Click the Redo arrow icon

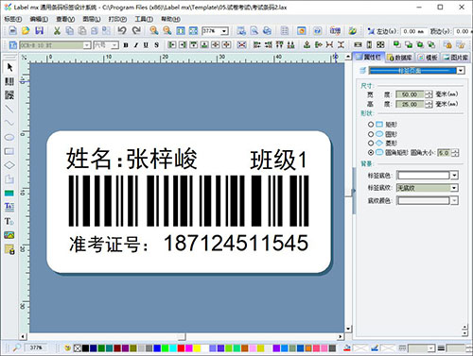coord(136,30)
